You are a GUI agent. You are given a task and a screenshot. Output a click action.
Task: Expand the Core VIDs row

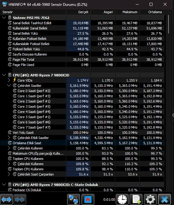[x=9, y=80]
